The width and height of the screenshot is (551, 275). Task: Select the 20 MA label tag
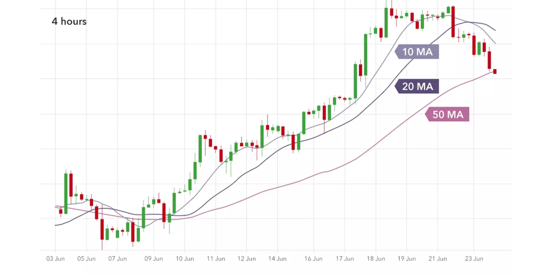(418, 86)
